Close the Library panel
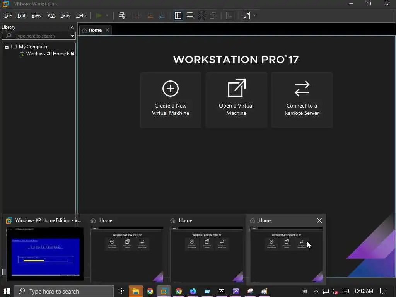This screenshot has height=297, width=396. point(72,27)
